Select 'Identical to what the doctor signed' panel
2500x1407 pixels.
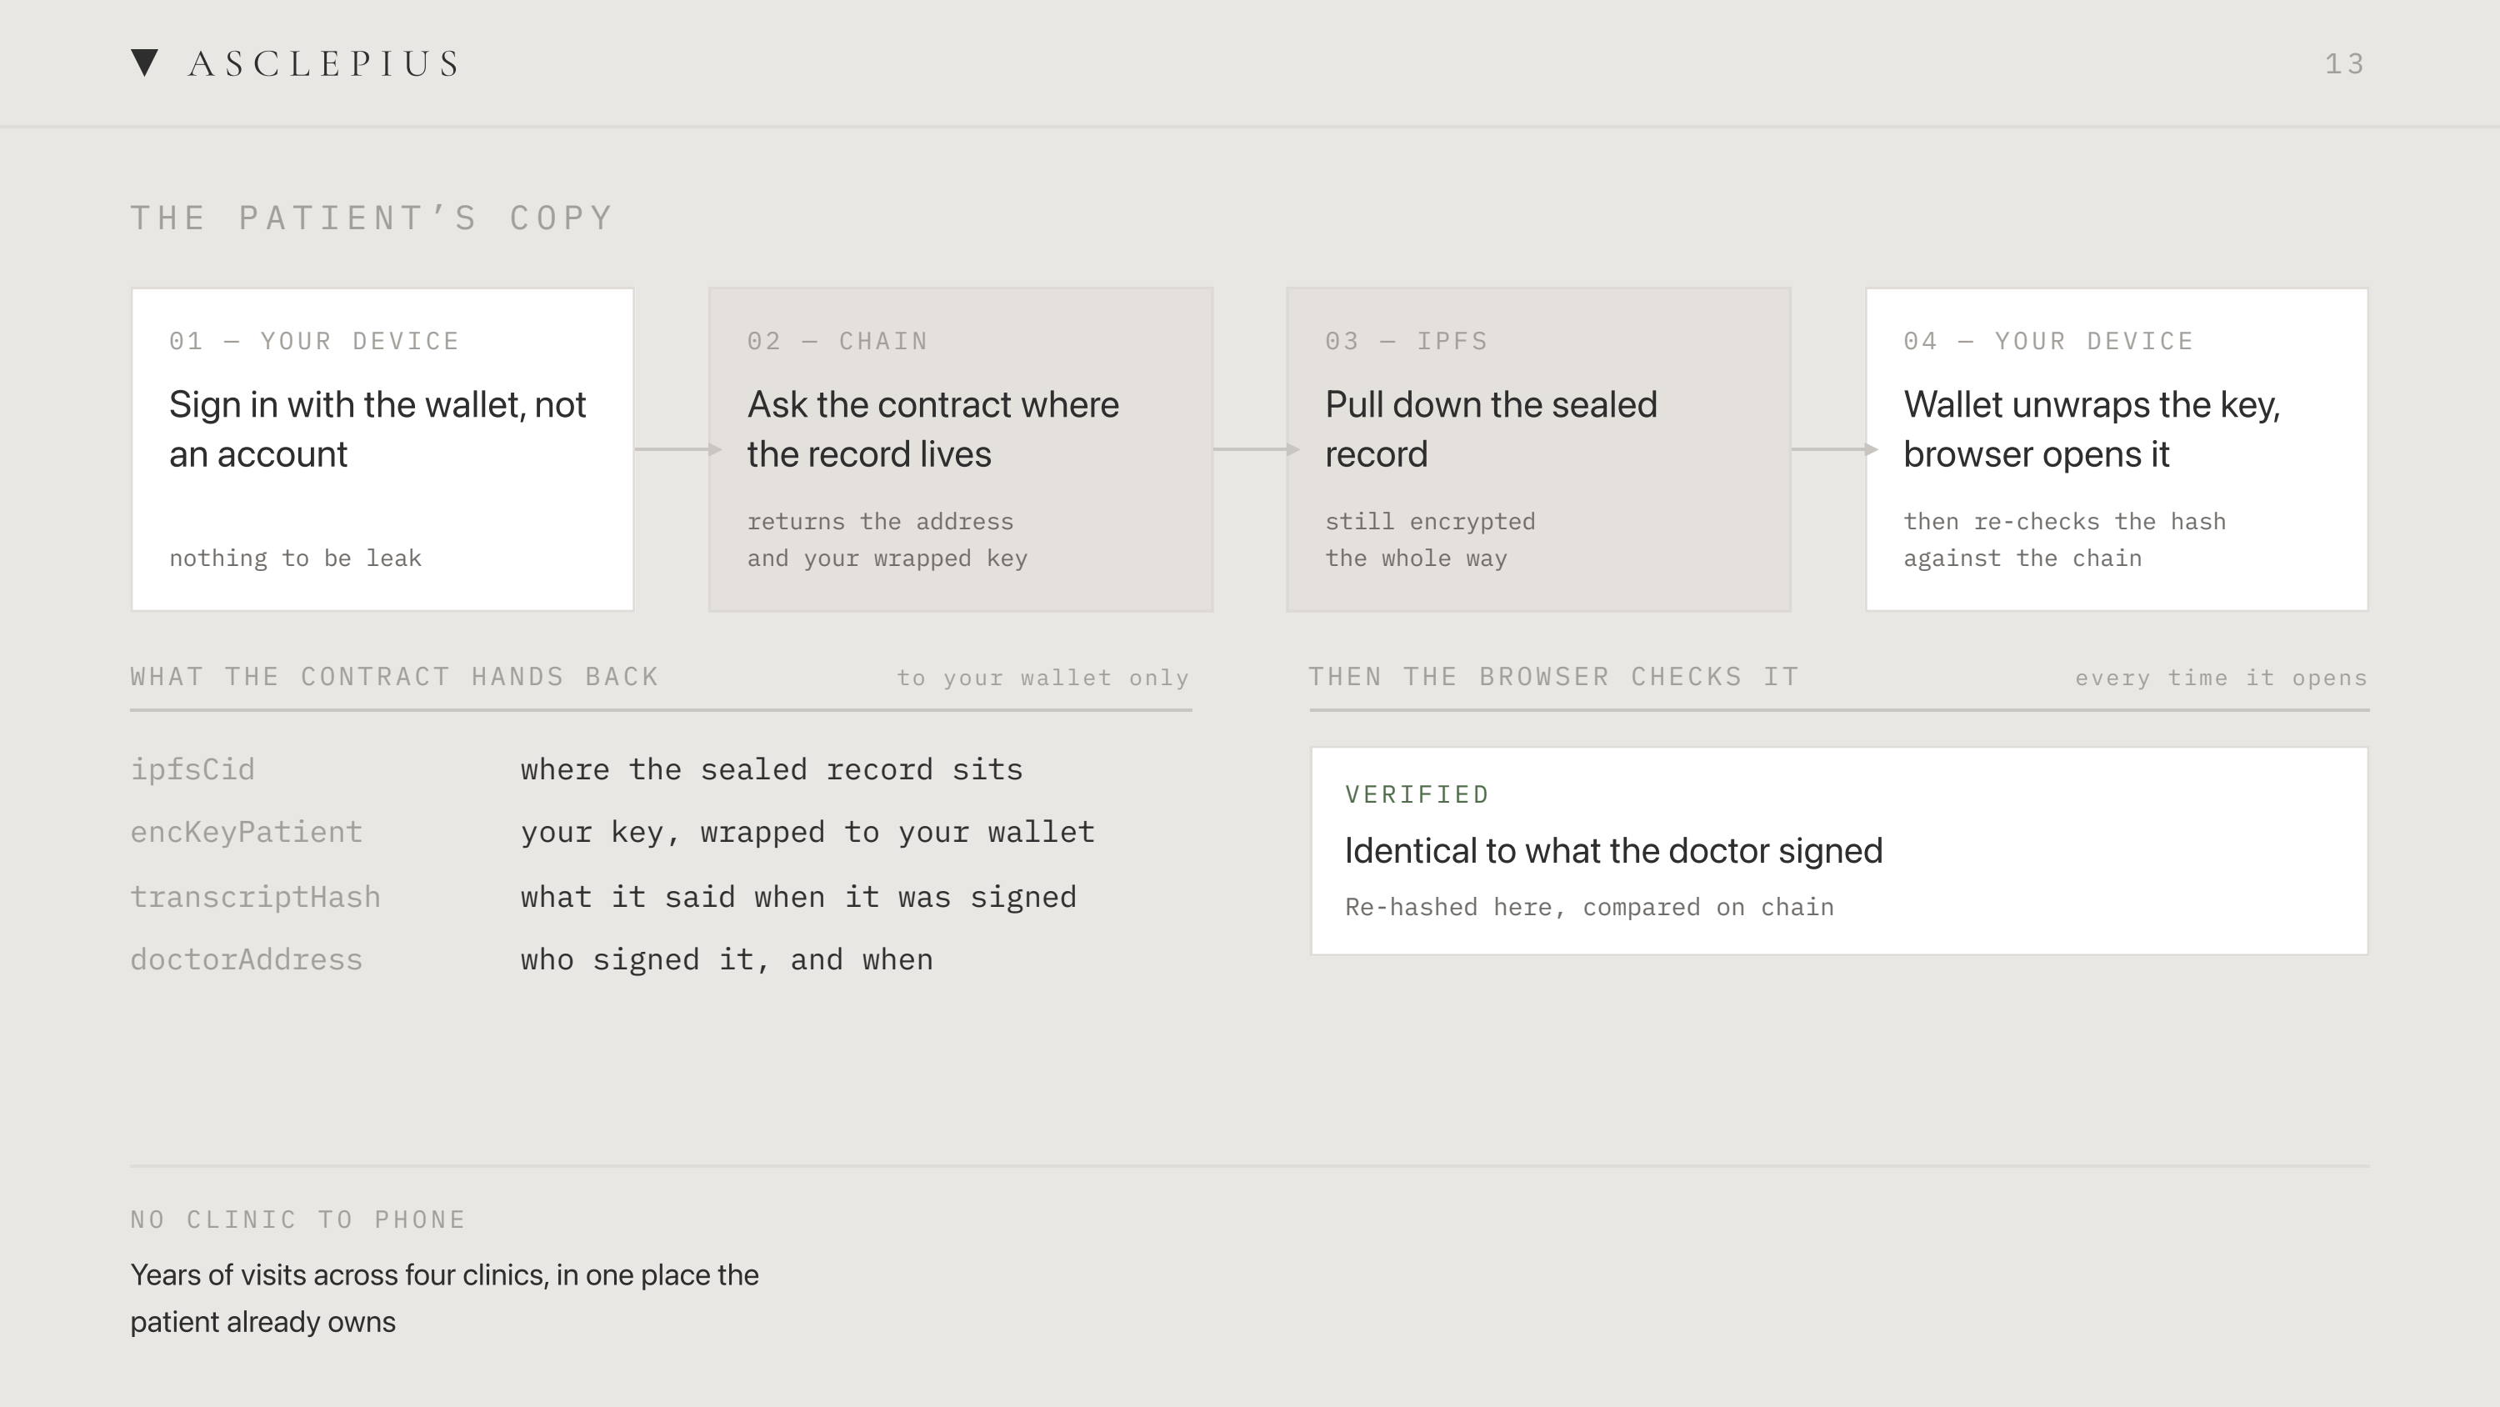[x=1839, y=850]
